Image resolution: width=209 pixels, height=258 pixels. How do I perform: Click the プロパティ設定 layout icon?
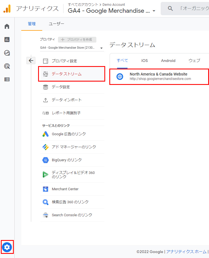[x=46, y=61]
